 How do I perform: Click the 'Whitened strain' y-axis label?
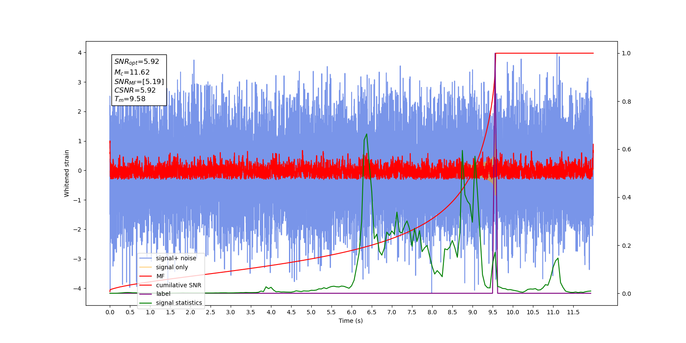coord(67,173)
